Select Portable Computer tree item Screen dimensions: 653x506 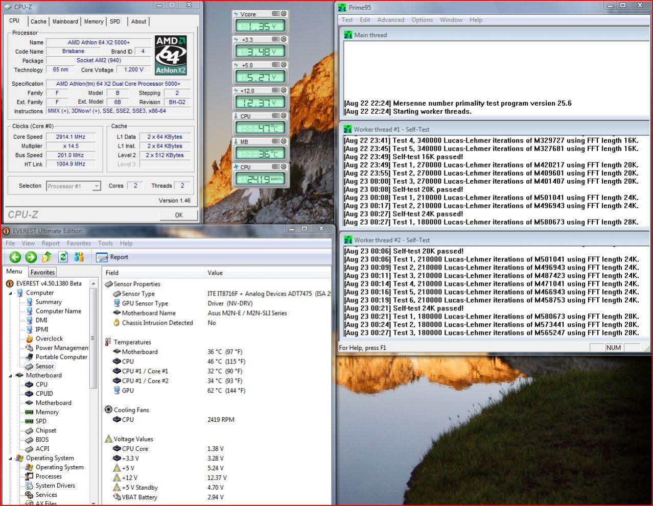(61, 357)
